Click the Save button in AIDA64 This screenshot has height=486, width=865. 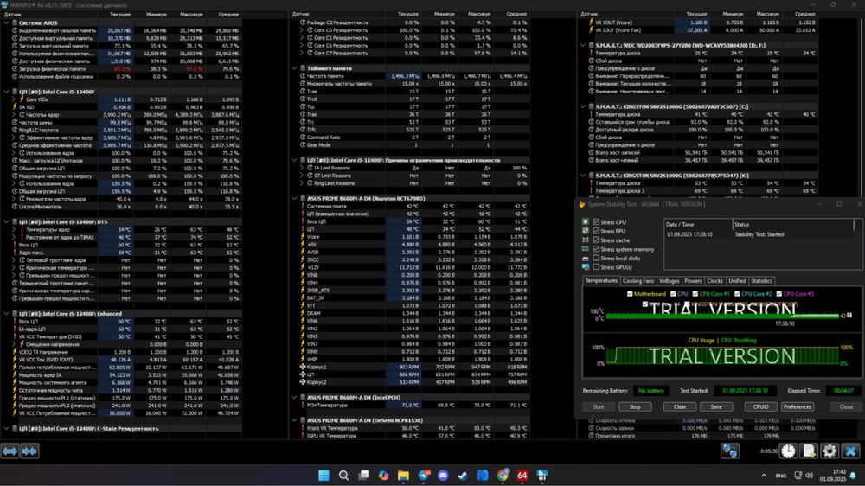716,406
